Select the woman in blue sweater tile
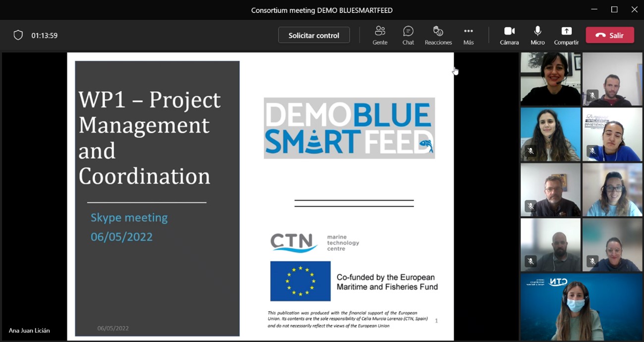The height and width of the screenshot is (342, 644). point(612,134)
